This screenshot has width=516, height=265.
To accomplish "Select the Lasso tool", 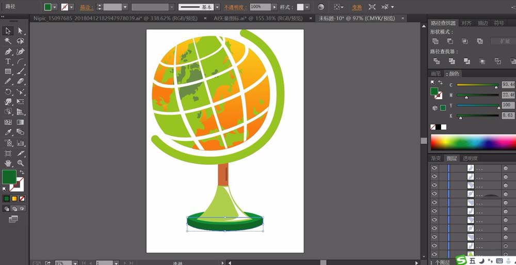I will [x=21, y=41].
